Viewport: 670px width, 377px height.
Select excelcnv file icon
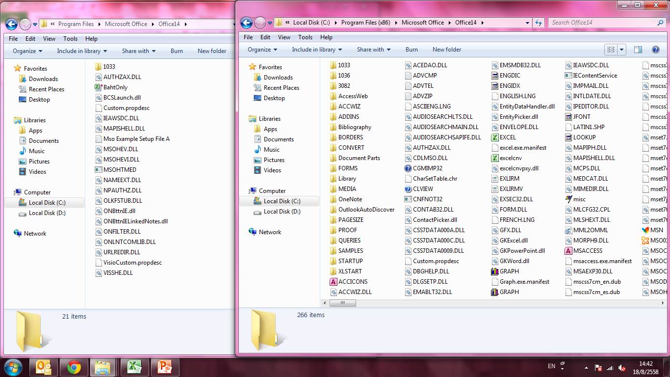pos(495,158)
